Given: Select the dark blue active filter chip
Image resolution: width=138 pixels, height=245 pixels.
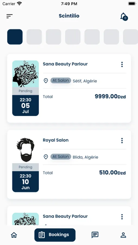Looking at the screenshot, I should pos(15,37).
